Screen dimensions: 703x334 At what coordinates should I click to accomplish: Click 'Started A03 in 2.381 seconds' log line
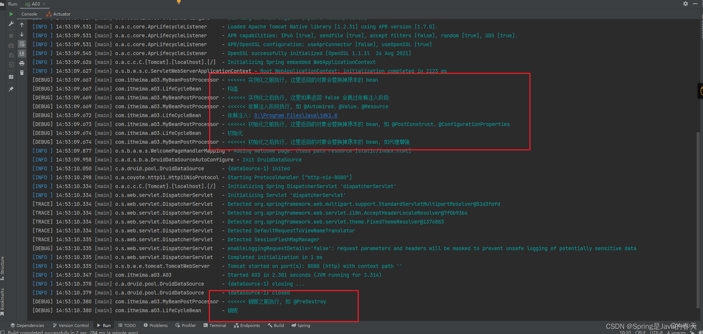(x=304, y=275)
